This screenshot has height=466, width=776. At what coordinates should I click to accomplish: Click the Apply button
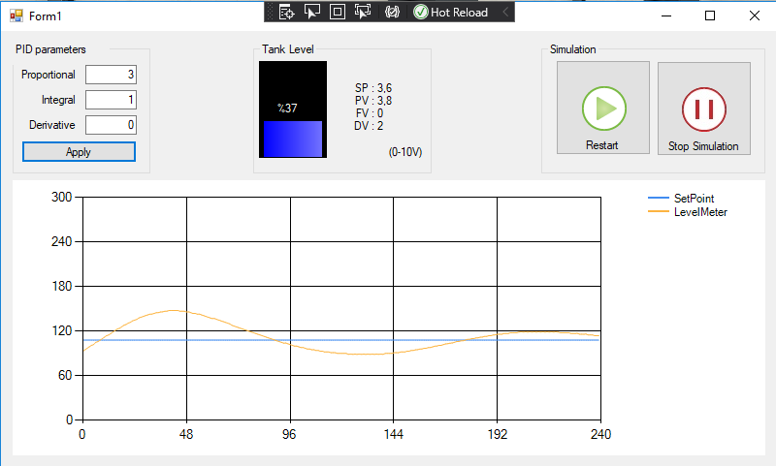pos(79,152)
